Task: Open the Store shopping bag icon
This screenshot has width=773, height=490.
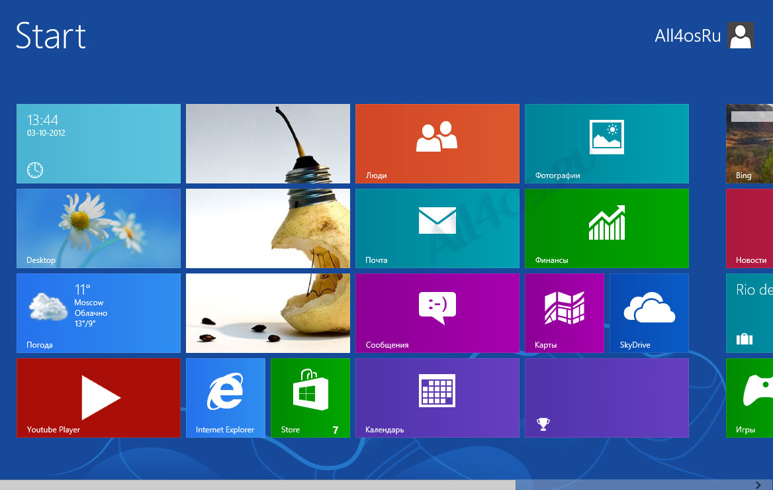Action: 310,390
